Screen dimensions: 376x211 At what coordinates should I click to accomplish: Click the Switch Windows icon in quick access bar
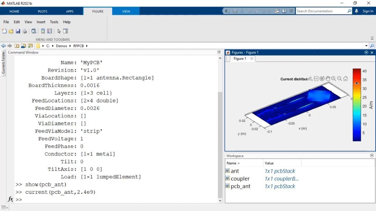(x=277, y=11)
